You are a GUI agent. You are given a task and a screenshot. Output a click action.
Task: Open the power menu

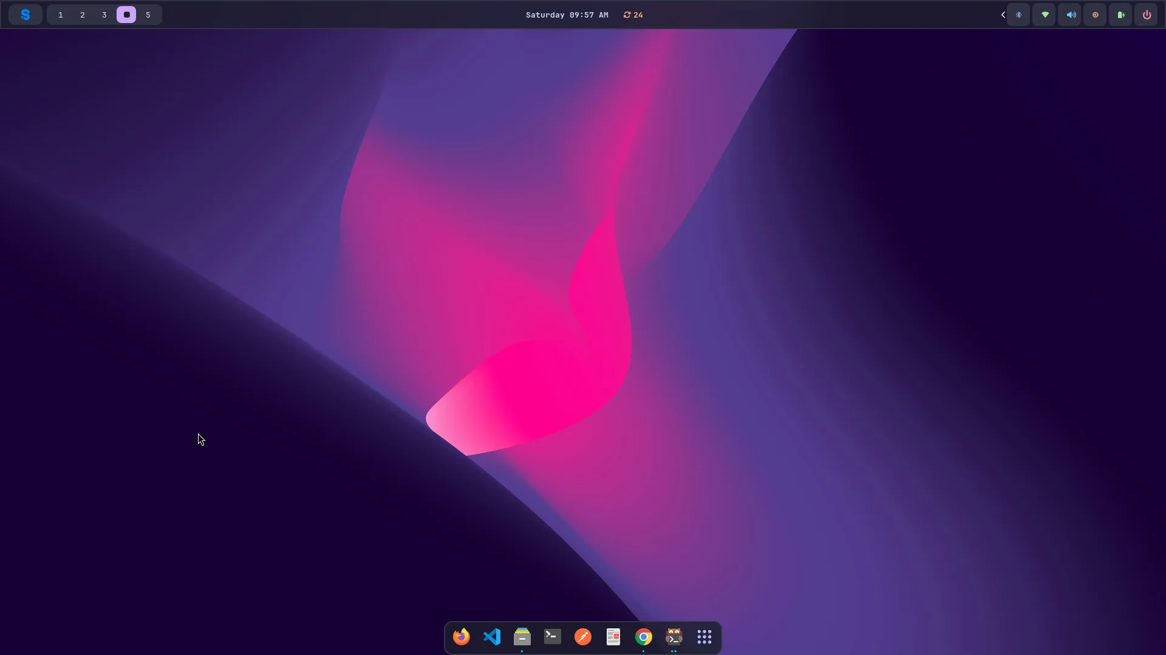[x=1147, y=15]
